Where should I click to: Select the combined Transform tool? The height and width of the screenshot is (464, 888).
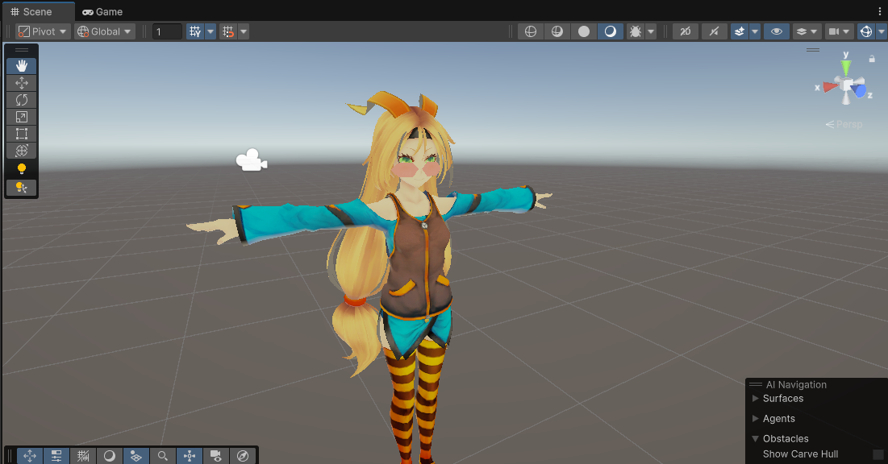pyautogui.click(x=22, y=151)
